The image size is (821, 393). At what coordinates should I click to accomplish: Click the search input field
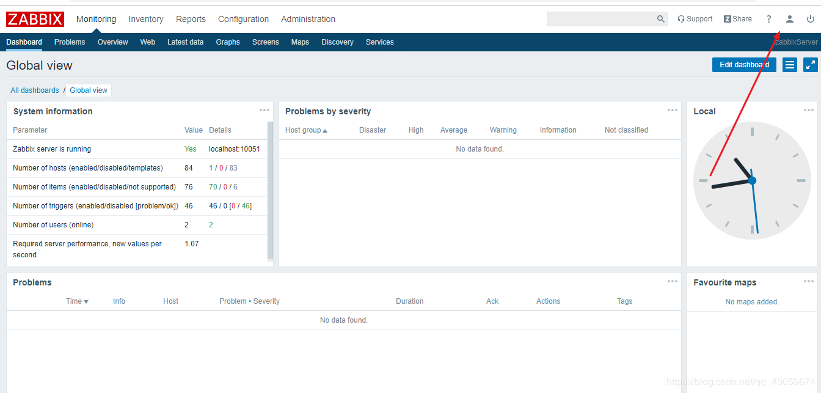click(601, 19)
